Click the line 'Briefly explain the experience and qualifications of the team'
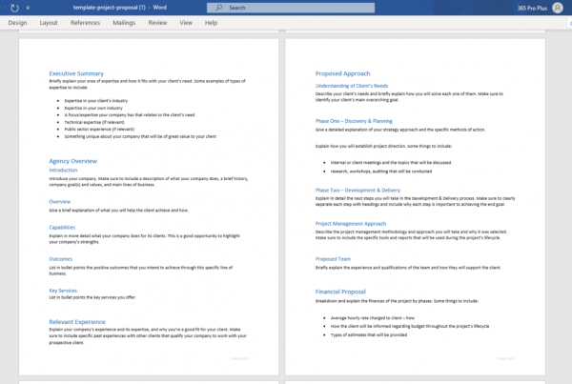 coord(408,268)
